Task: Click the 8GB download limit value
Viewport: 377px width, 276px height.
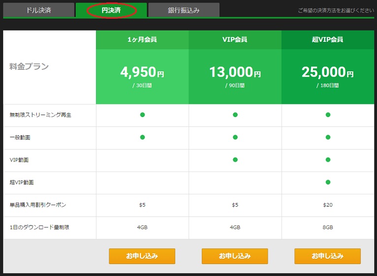Action: (x=328, y=227)
